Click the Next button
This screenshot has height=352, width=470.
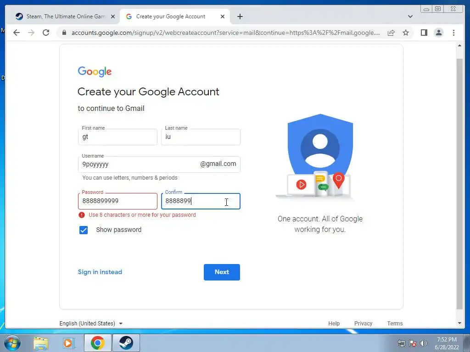point(222,272)
